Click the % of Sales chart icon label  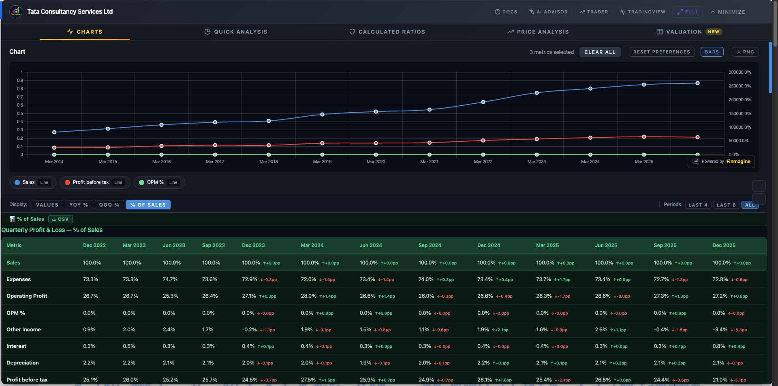pos(27,219)
